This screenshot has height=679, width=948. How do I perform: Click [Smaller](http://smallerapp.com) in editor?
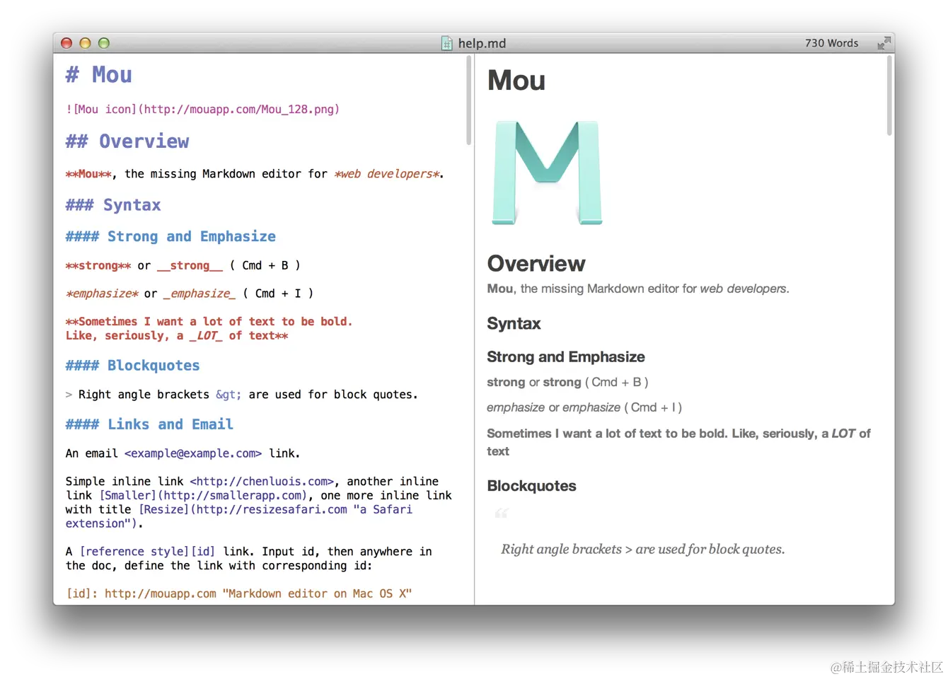tap(203, 496)
